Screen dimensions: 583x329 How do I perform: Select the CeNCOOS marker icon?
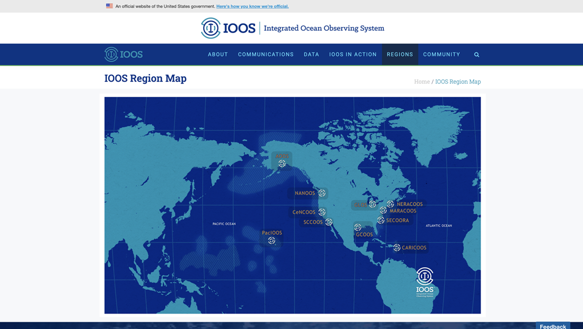(x=322, y=212)
